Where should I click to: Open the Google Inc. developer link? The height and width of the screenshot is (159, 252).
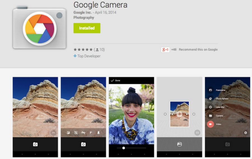pos(82,13)
